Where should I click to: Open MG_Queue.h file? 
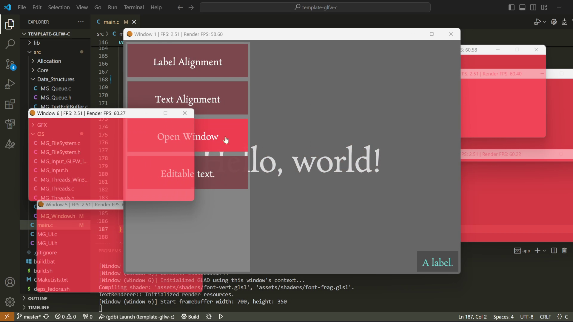click(56, 97)
